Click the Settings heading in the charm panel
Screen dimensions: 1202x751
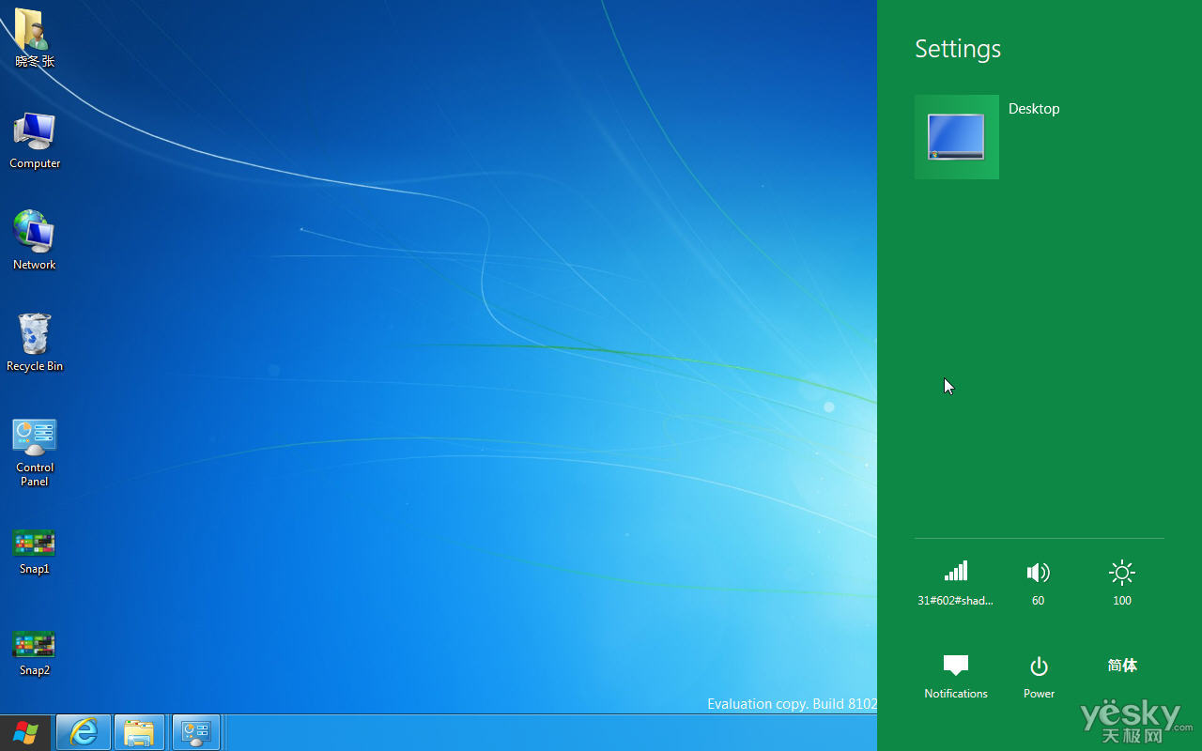point(957,48)
